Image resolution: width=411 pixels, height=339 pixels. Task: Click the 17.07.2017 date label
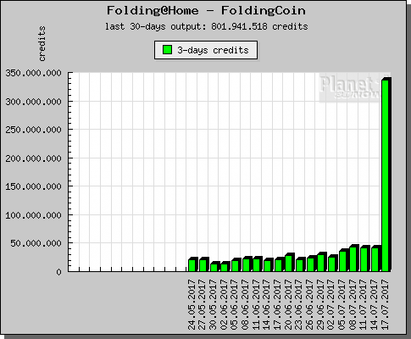tap(385, 304)
